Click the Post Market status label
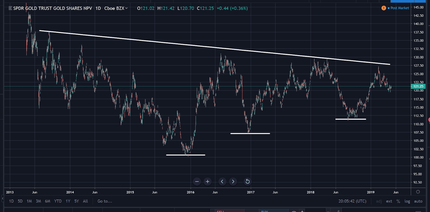The width and height of the screenshot is (430, 212). 400,8
